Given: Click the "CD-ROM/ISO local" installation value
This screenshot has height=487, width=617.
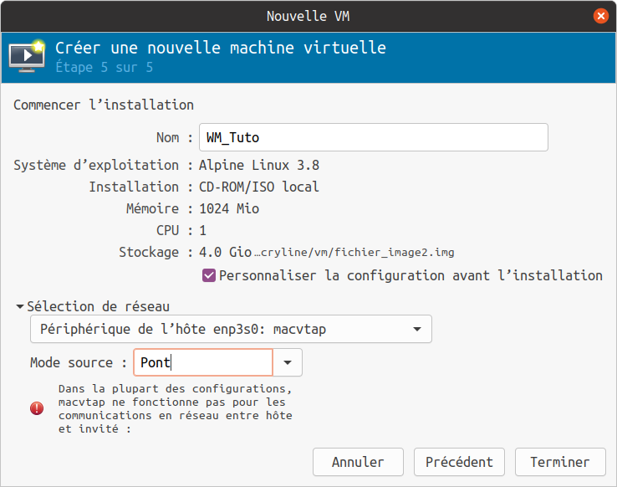Looking at the screenshot, I should [259, 187].
